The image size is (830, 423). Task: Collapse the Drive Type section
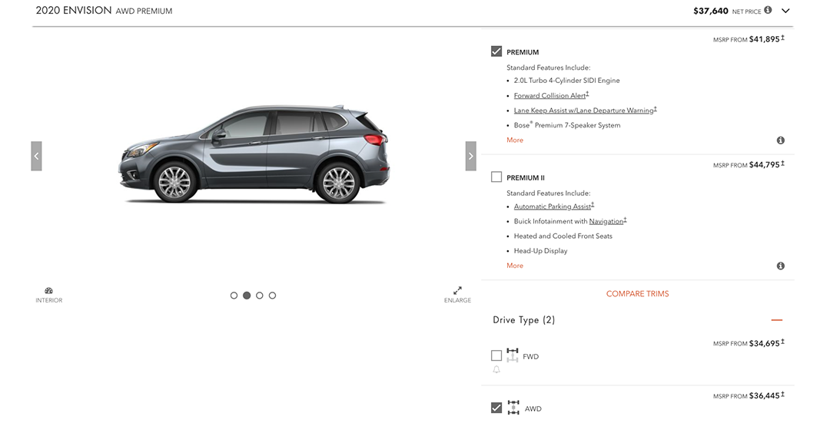click(x=777, y=320)
